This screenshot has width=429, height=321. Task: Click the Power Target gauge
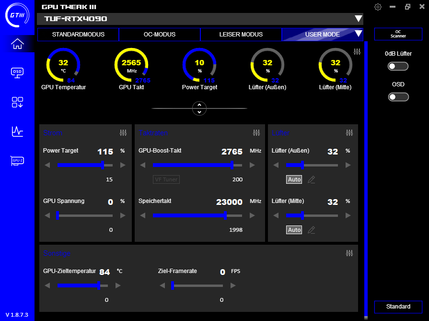[199, 65]
